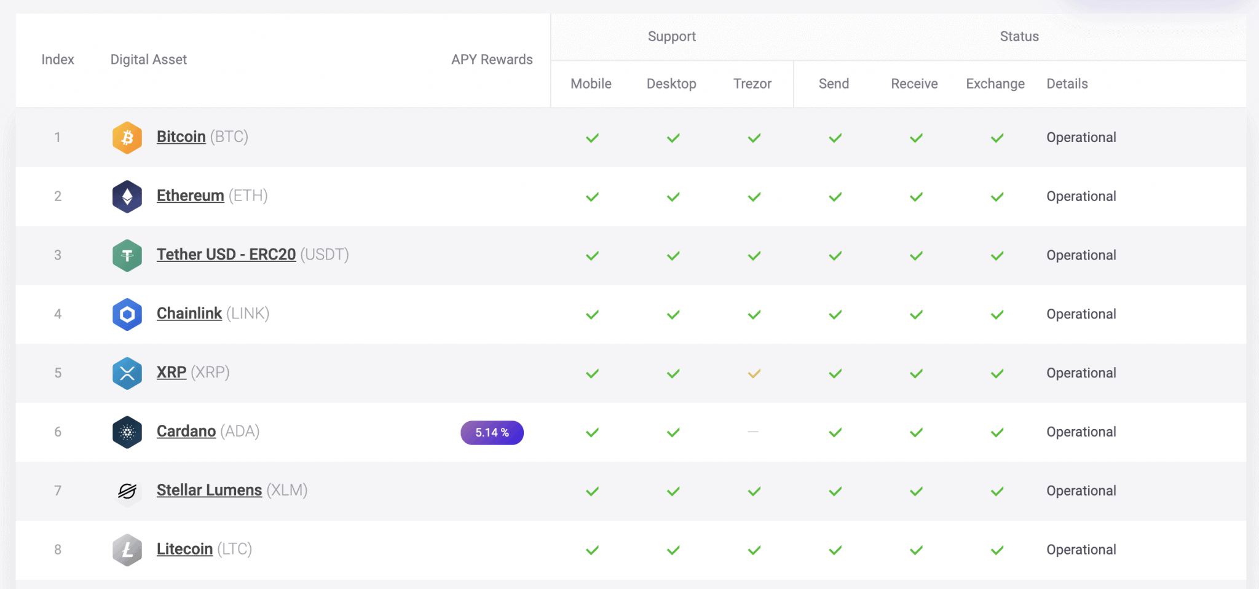Viewport: 1259px width, 589px height.
Task: Click the XRP Send status checkmark
Action: coord(835,373)
